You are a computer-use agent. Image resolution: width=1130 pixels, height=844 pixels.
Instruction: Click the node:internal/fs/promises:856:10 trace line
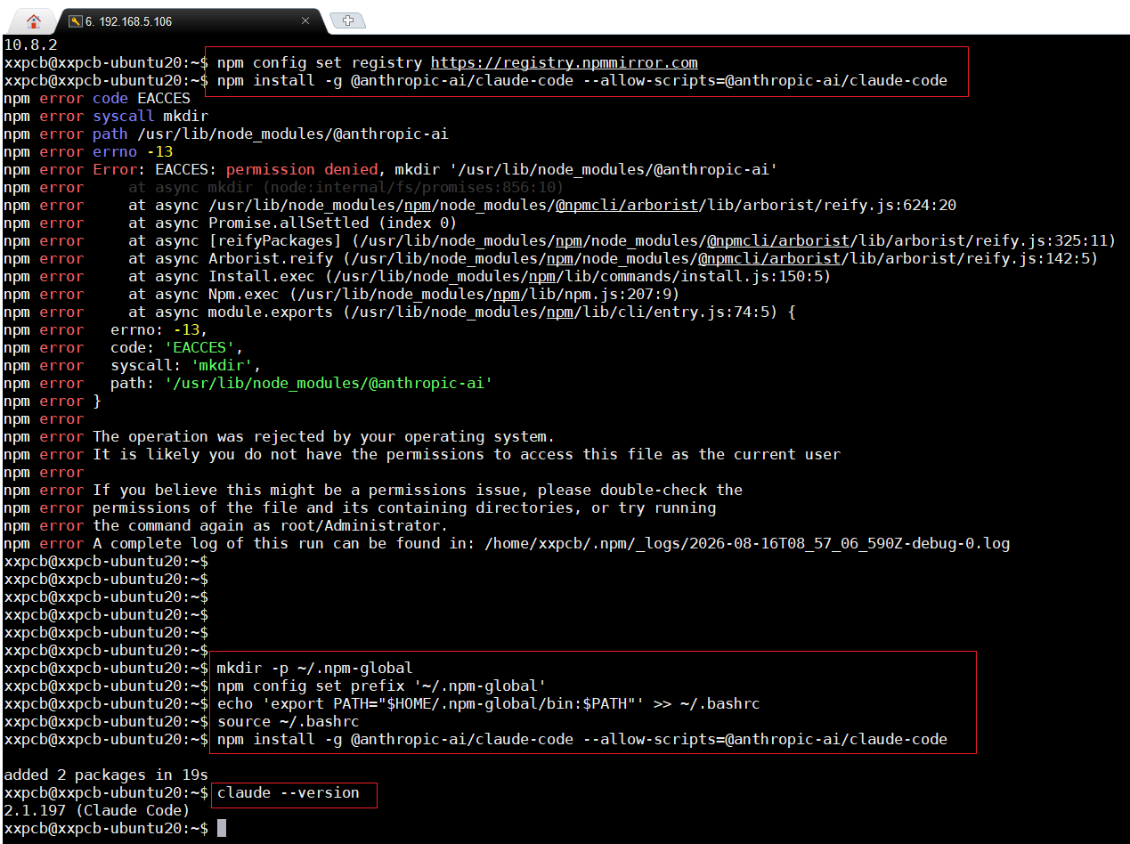pyautogui.click(x=284, y=187)
